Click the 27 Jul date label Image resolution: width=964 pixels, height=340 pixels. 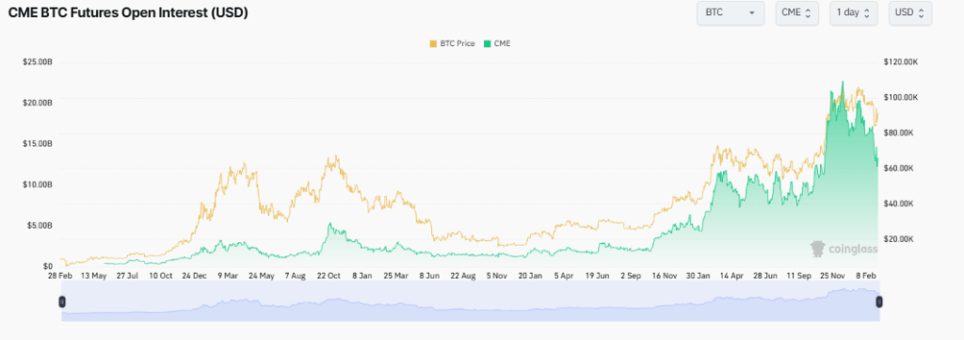127,276
